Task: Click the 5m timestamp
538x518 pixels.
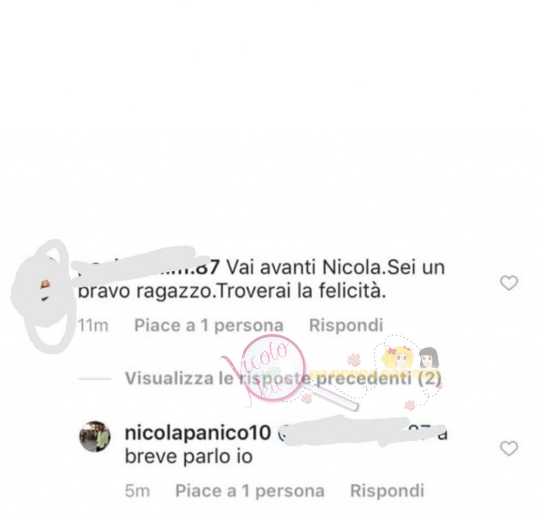Action: 137,491
